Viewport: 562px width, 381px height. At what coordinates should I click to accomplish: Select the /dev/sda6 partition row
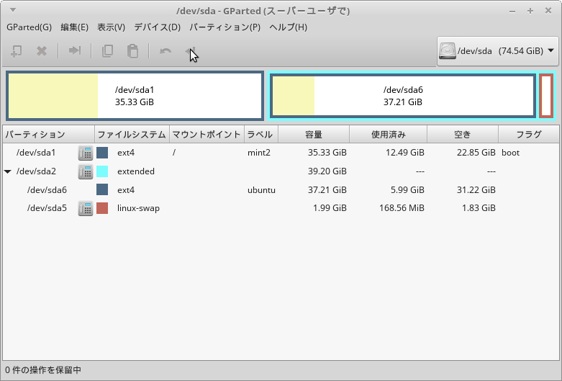click(x=281, y=190)
